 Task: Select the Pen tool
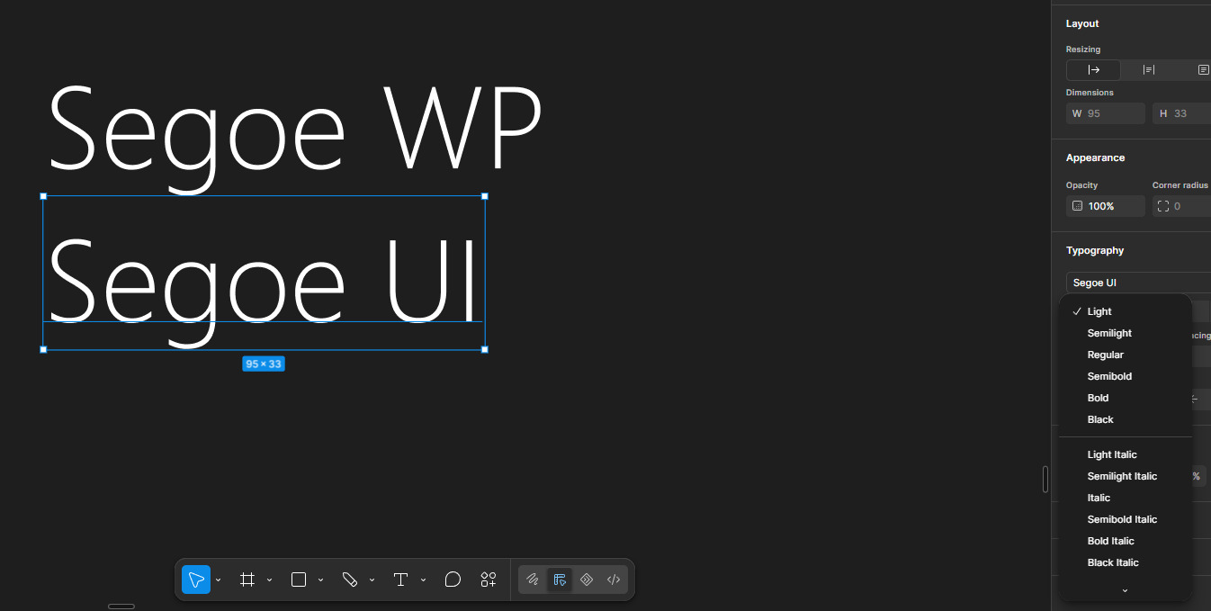point(350,580)
